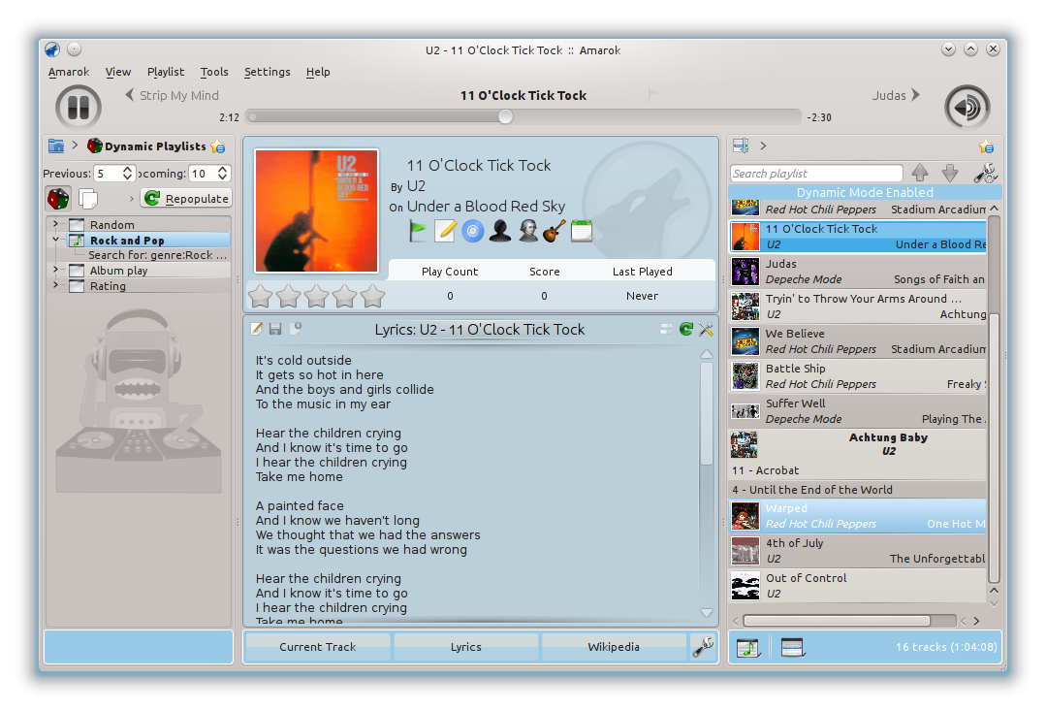The width and height of the screenshot is (1046, 710).
Task: Switch to the Lyrics applet tab
Action: [x=465, y=647]
